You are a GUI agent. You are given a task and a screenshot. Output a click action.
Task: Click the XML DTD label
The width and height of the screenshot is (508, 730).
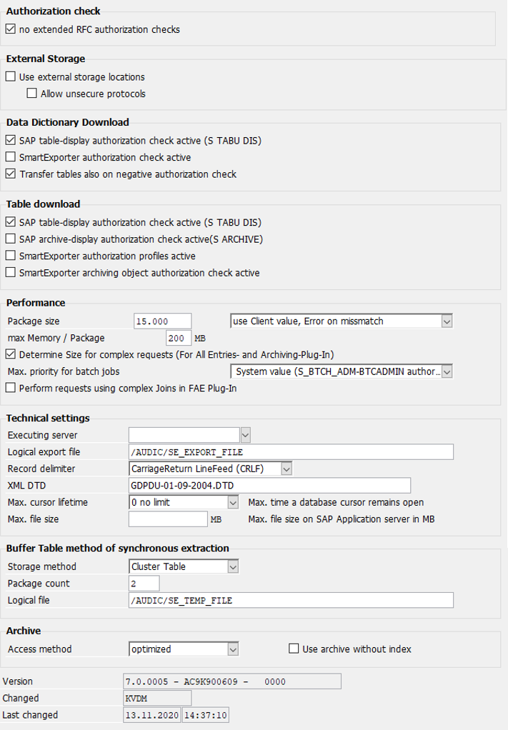(26, 486)
